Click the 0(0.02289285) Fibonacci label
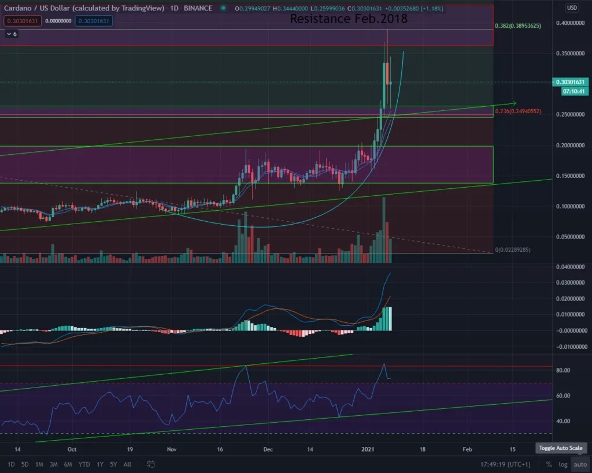 (512, 249)
